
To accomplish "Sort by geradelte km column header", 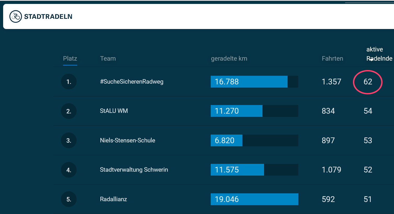I will tap(229, 59).
